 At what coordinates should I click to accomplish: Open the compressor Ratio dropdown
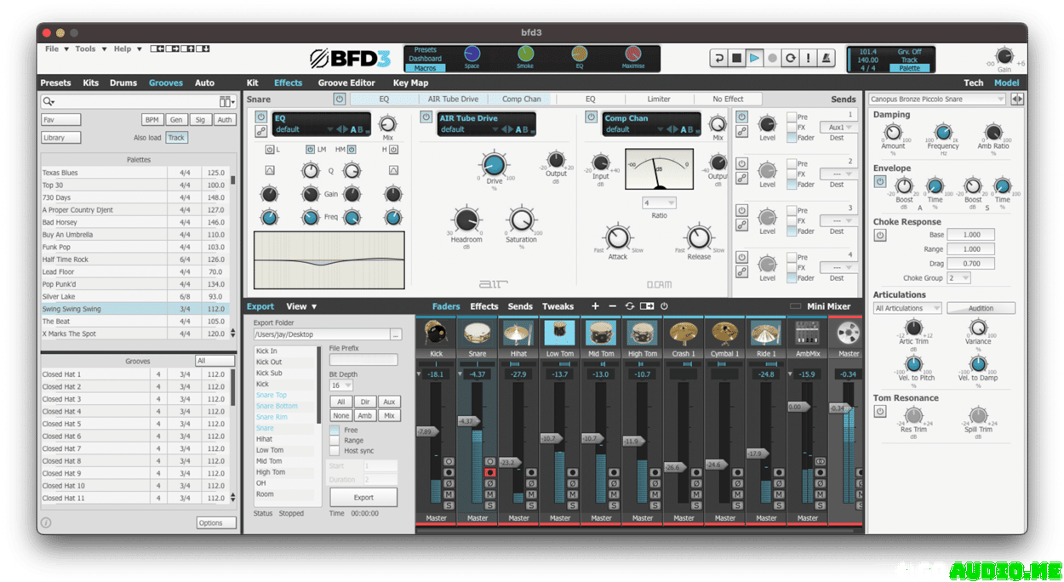pyautogui.click(x=660, y=203)
